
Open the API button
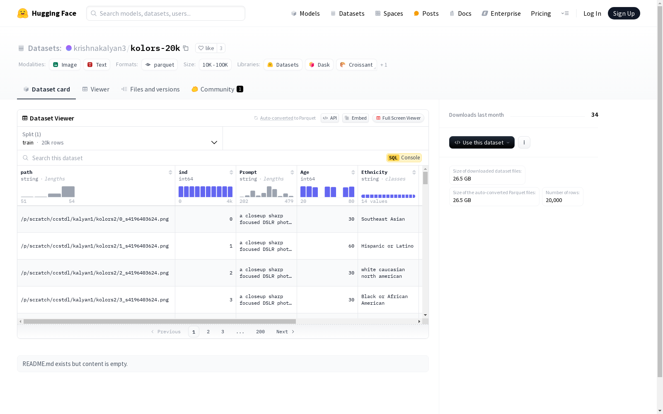tap(330, 118)
